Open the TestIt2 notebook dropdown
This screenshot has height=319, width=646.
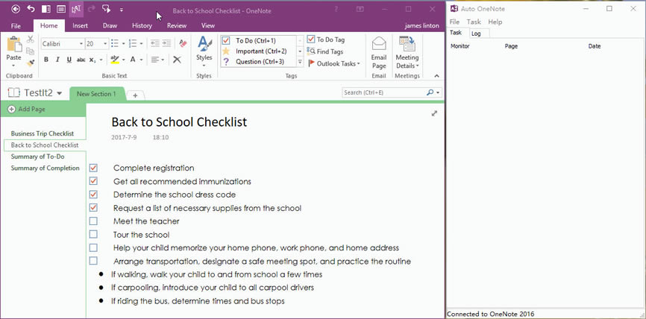tap(59, 93)
